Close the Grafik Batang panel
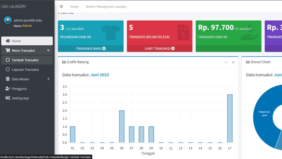 coord(233,62)
